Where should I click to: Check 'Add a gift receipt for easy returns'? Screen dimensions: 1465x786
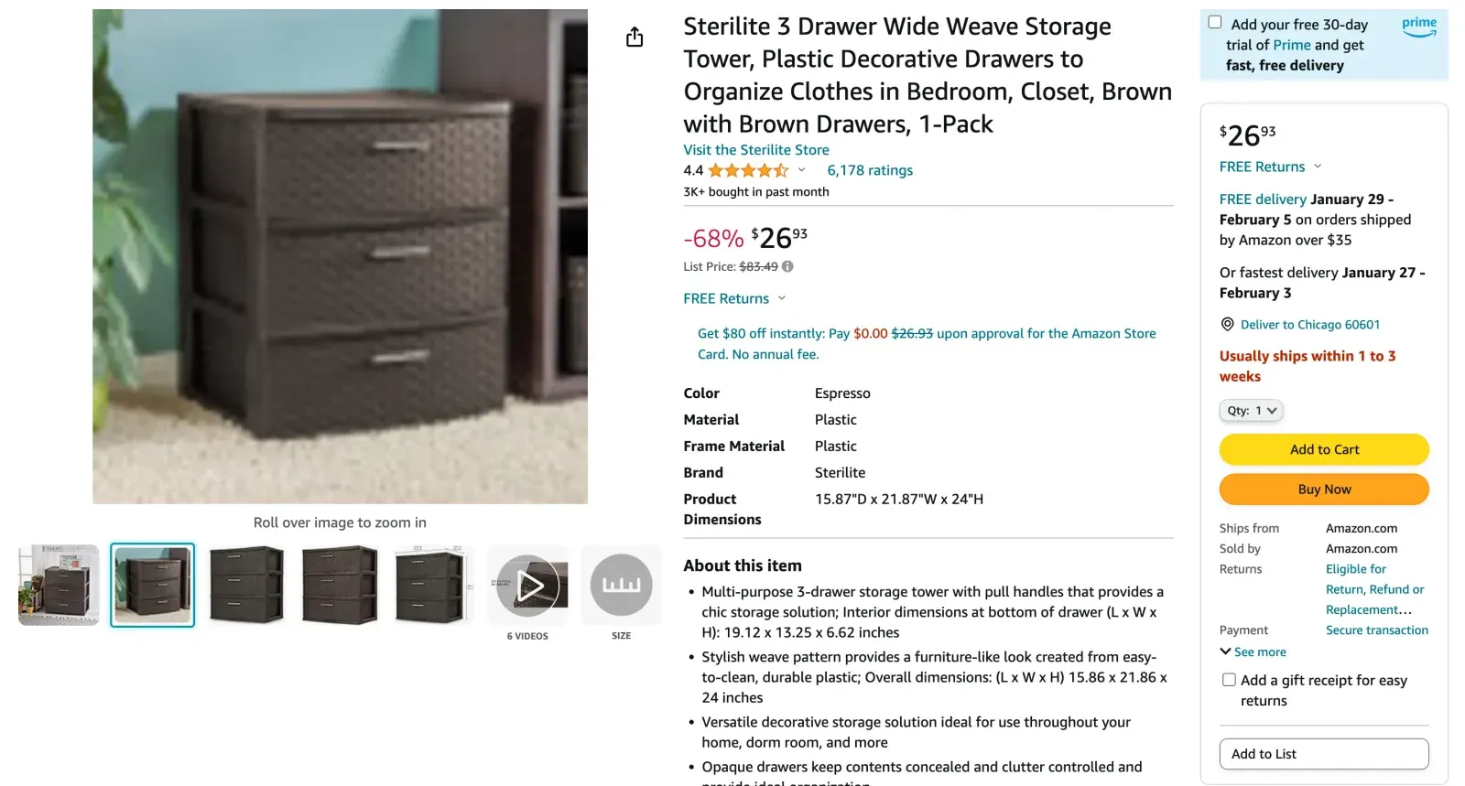pyautogui.click(x=1228, y=680)
